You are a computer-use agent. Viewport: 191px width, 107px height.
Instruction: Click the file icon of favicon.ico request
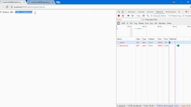pyautogui.click(x=118, y=45)
